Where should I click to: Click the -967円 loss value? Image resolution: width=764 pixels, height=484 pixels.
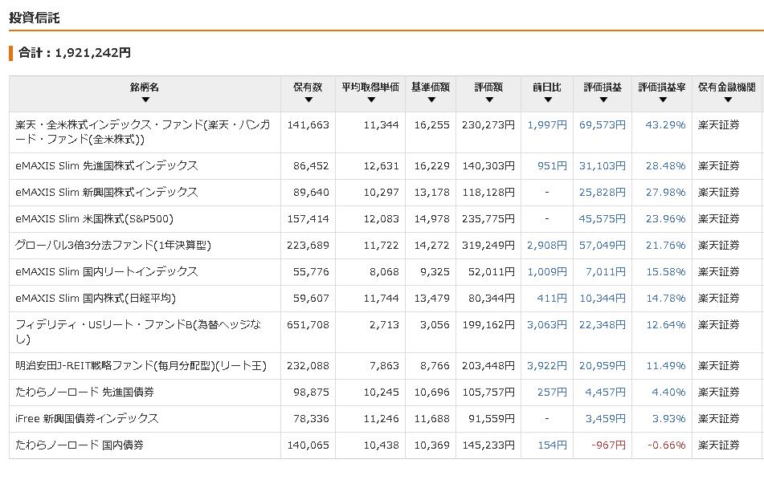(x=608, y=445)
